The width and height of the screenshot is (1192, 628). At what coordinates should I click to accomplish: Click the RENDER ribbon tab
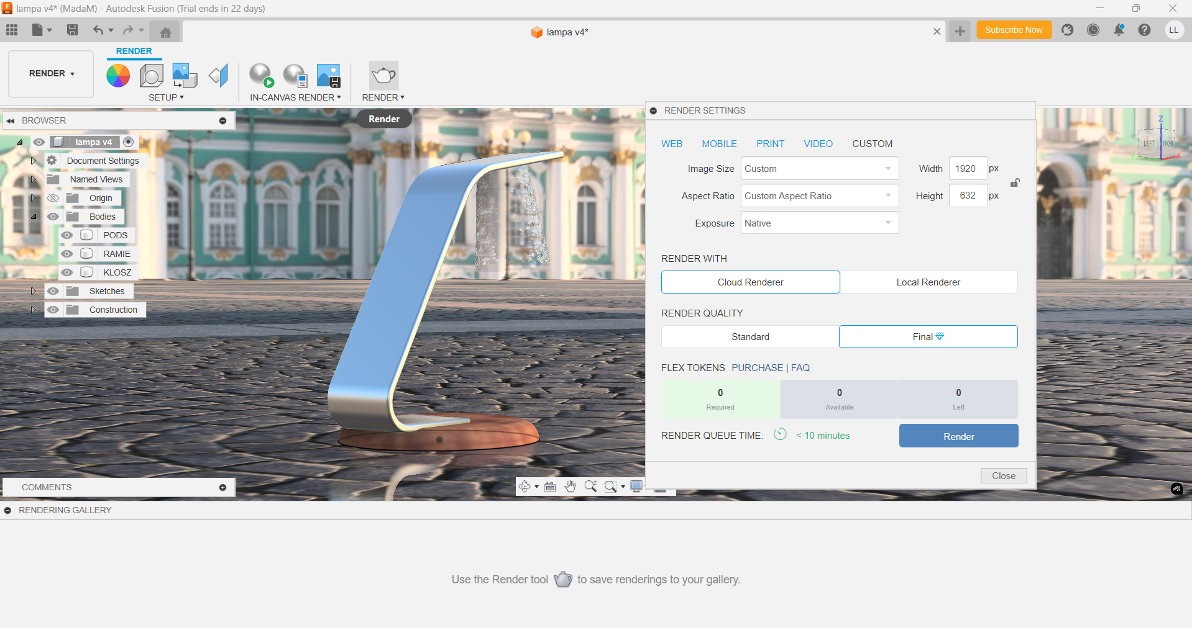(x=134, y=51)
